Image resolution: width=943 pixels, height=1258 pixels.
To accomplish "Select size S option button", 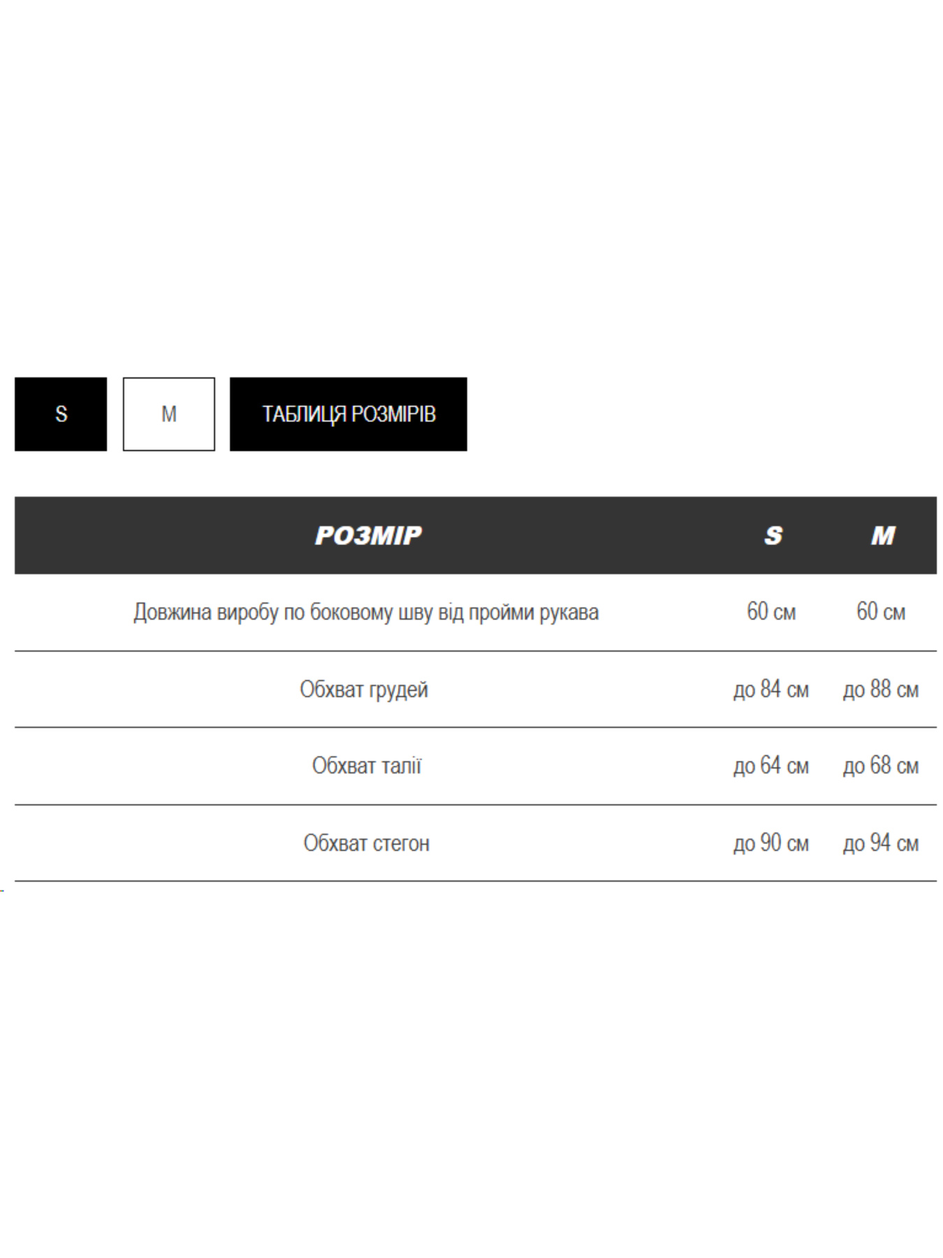I will pos(61,414).
